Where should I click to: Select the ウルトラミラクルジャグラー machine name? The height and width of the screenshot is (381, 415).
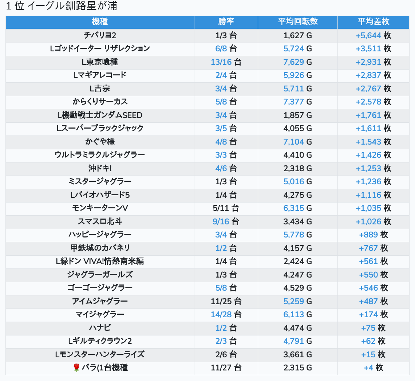point(100,155)
